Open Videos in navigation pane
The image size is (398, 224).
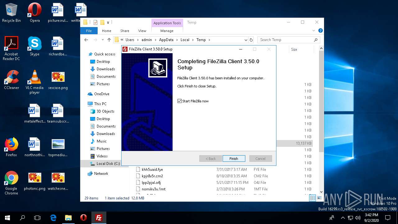(102, 156)
